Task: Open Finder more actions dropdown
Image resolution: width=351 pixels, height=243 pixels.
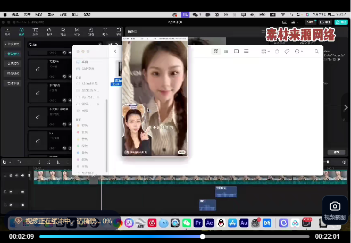Action: coord(299,52)
